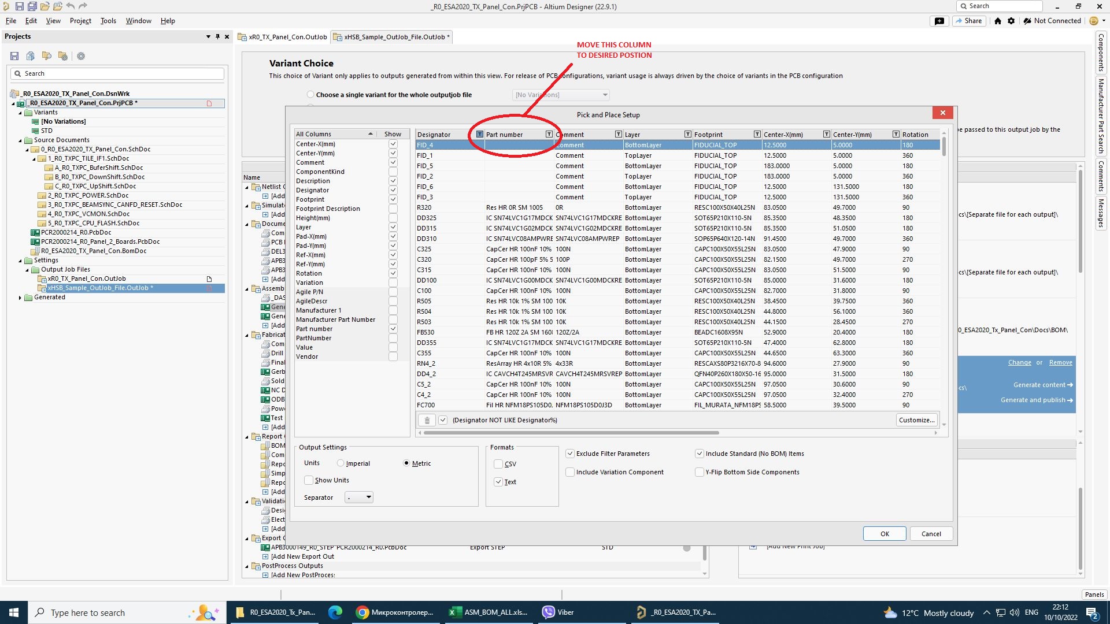Open the Components side panel tab
The image size is (1110, 624).
(1101, 52)
